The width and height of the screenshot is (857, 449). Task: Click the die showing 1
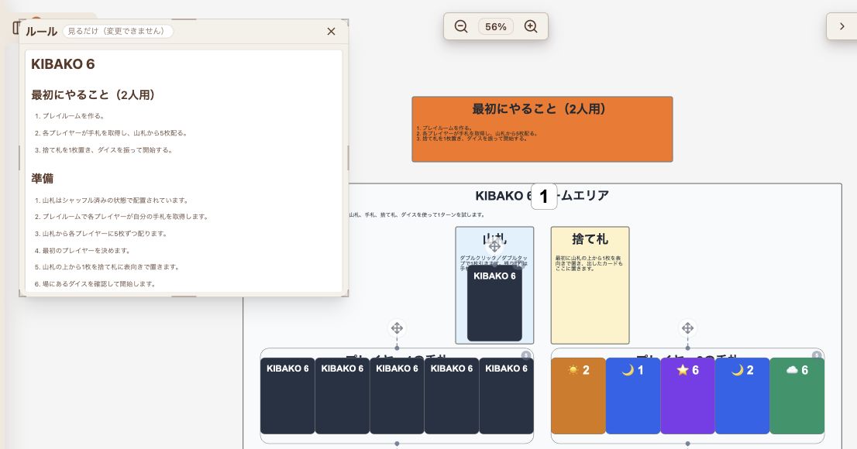tap(544, 197)
